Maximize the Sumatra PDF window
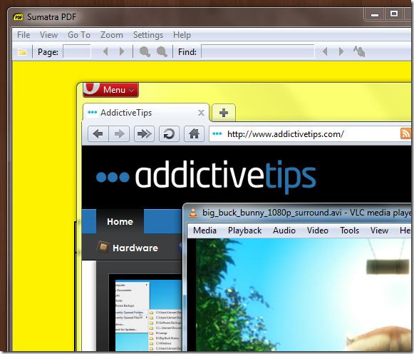Viewport: 414px width, 354px height. pos(394,14)
